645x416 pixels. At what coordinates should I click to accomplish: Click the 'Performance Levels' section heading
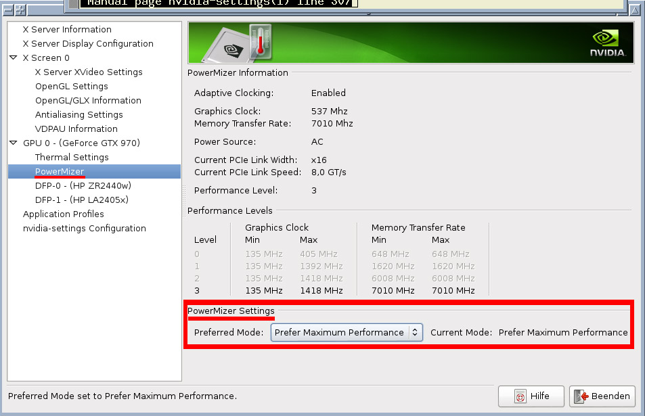230,211
